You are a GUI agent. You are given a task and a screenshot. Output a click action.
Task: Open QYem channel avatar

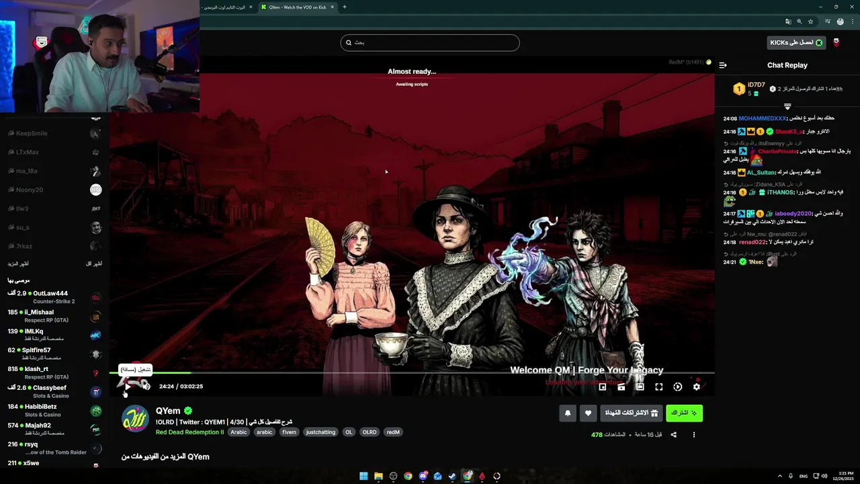tap(135, 419)
